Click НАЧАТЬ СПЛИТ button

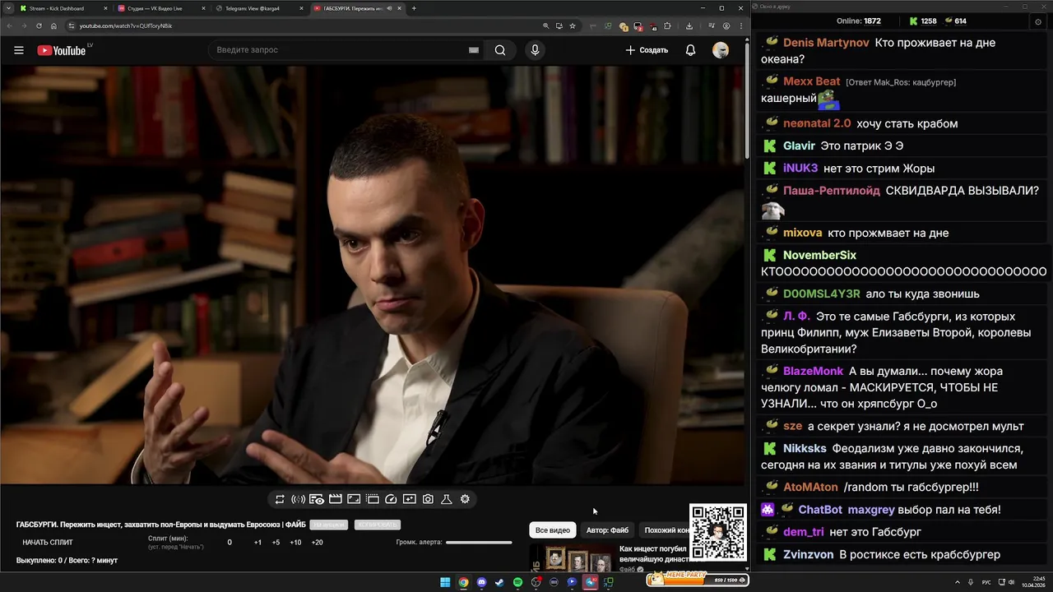pyautogui.click(x=48, y=543)
